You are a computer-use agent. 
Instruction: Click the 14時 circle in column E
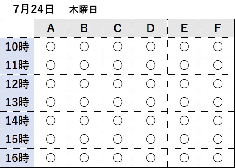(x=184, y=121)
